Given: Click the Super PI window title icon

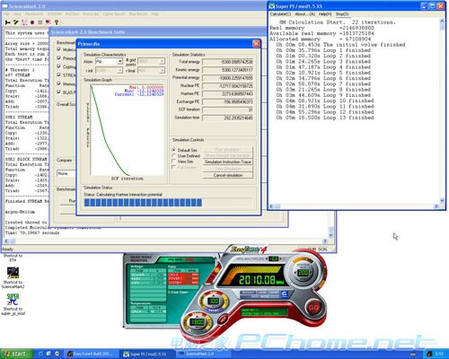Looking at the screenshot, I should (x=272, y=6).
